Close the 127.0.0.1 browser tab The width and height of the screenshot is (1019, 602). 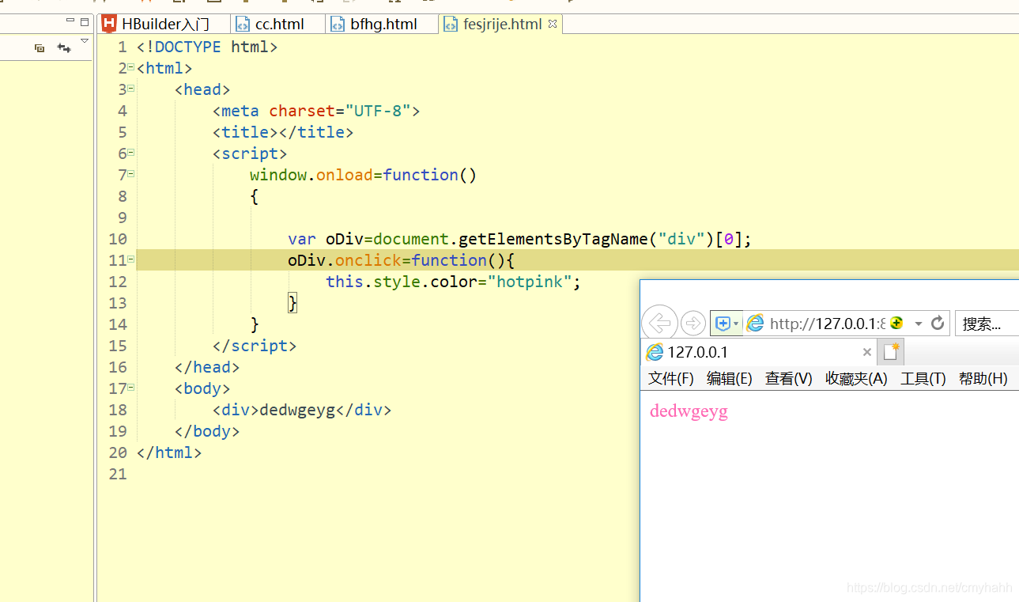coord(867,352)
